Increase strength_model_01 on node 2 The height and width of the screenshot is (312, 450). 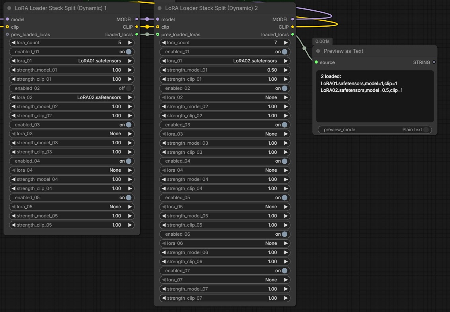pyautogui.click(x=286, y=70)
